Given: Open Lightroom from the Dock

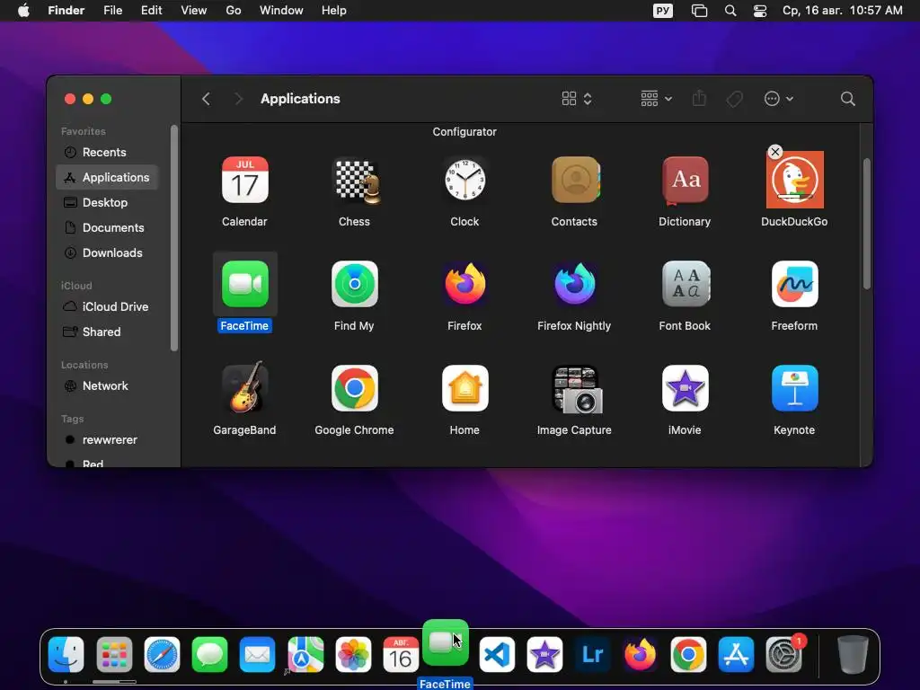Looking at the screenshot, I should click(593, 654).
